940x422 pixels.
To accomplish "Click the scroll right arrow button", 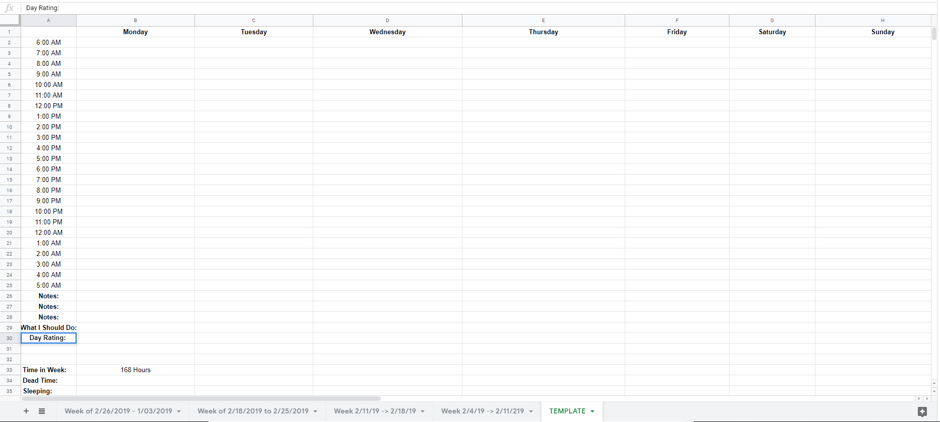I will click(x=927, y=398).
